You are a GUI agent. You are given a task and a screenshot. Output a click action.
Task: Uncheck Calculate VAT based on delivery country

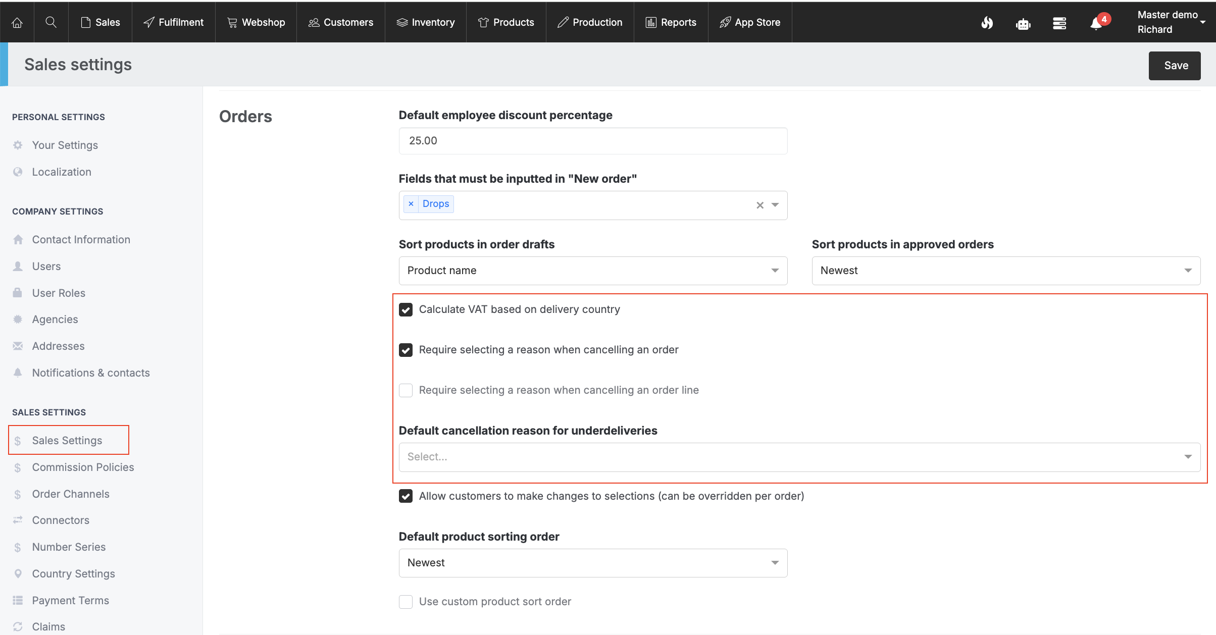406,309
